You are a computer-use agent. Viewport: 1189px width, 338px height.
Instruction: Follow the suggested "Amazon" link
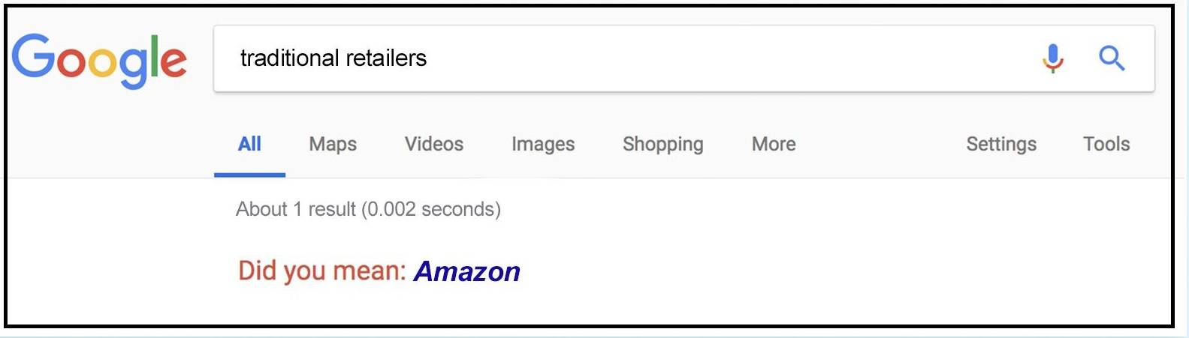(466, 271)
